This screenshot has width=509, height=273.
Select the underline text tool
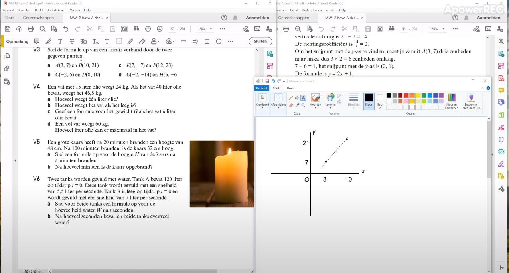click(60, 41)
